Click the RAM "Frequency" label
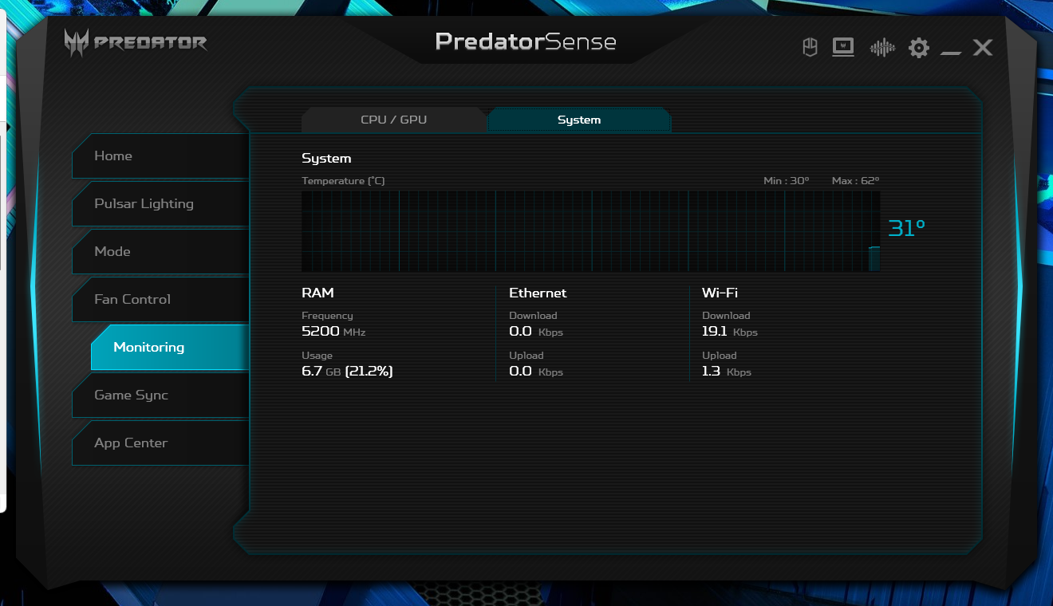 tap(327, 316)
